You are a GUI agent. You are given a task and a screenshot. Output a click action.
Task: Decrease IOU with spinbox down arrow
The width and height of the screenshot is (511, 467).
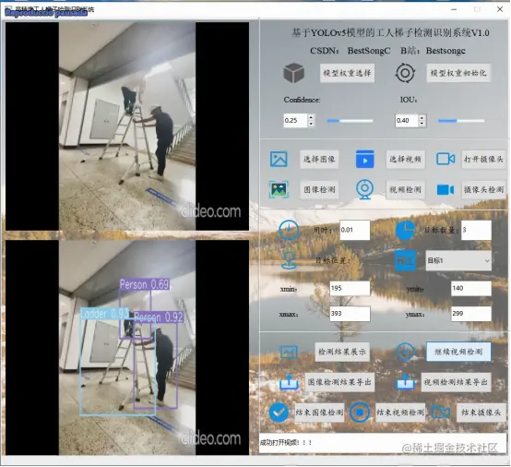pyautogui.click(x=422, y=124)
